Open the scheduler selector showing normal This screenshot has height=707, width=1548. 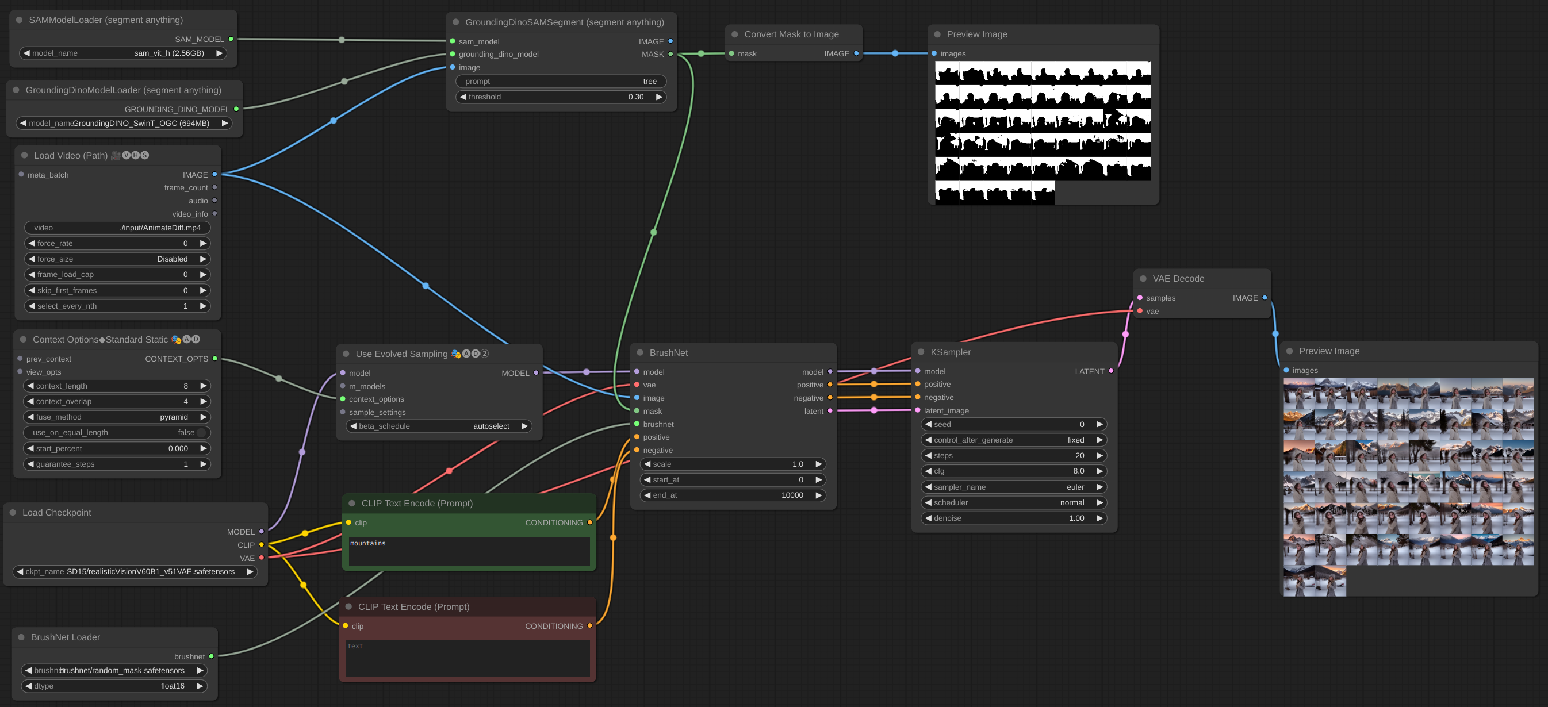pos(1013,503)
